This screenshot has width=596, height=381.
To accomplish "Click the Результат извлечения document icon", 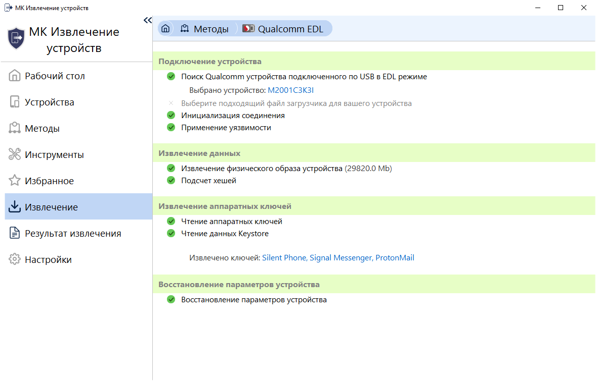I will (x=15, y=233).
